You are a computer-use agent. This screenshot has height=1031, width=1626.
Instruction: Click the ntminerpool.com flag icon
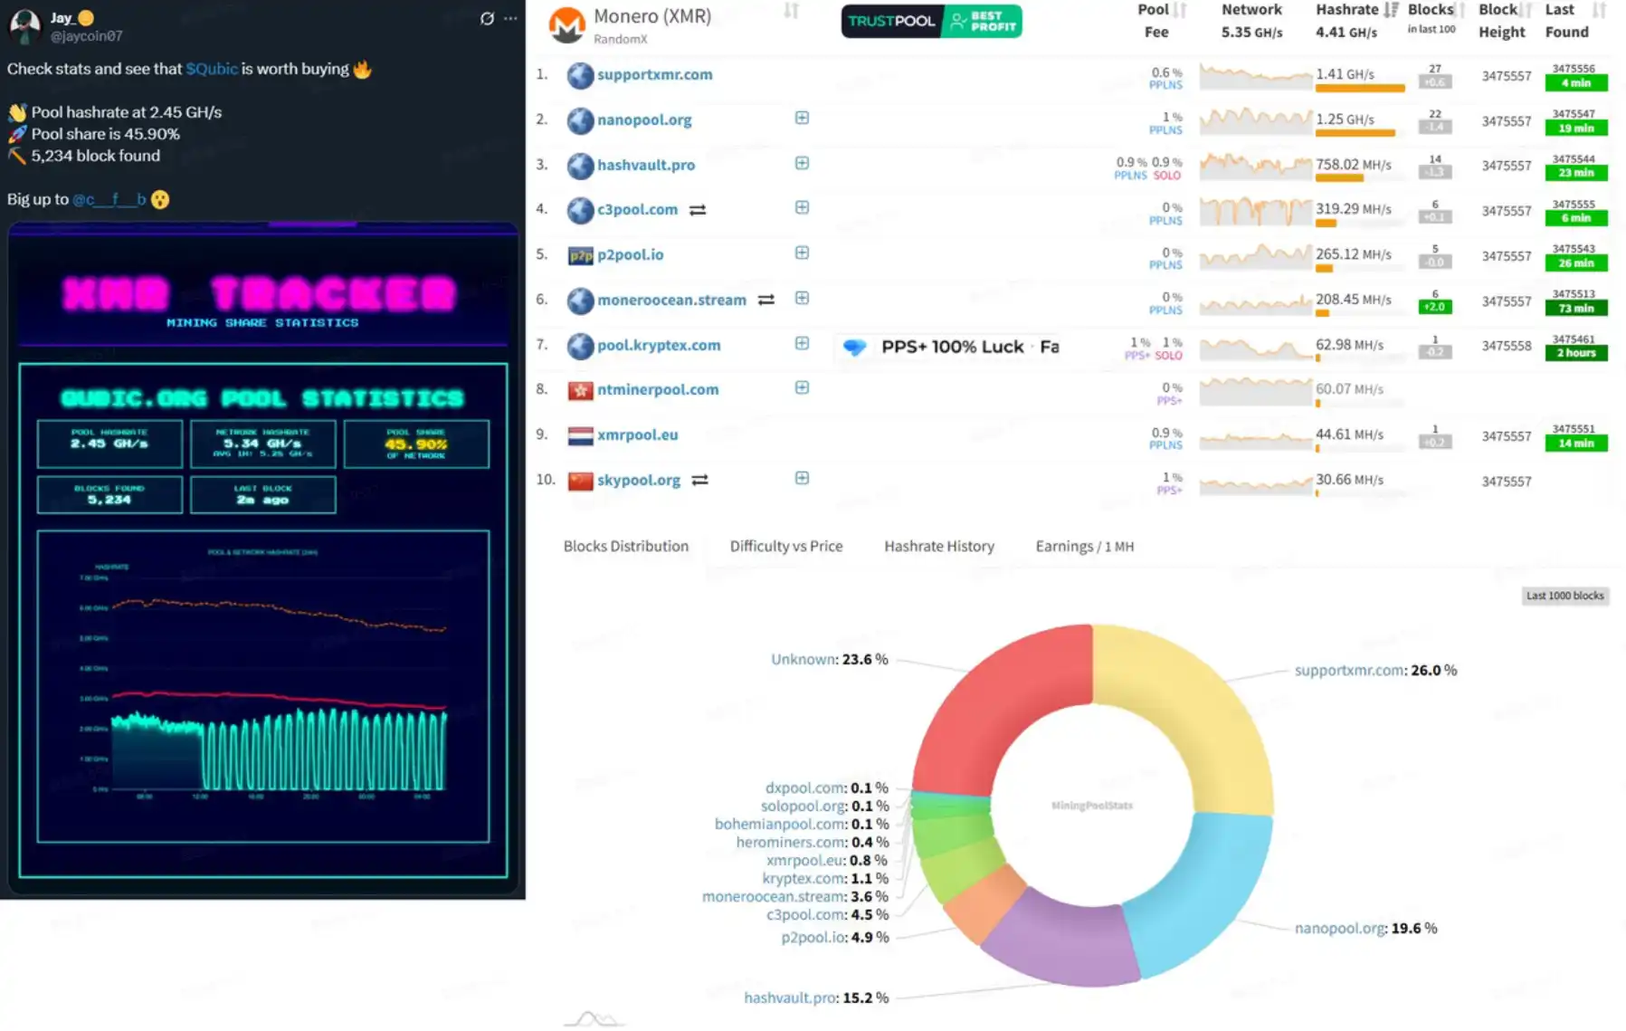580,390
